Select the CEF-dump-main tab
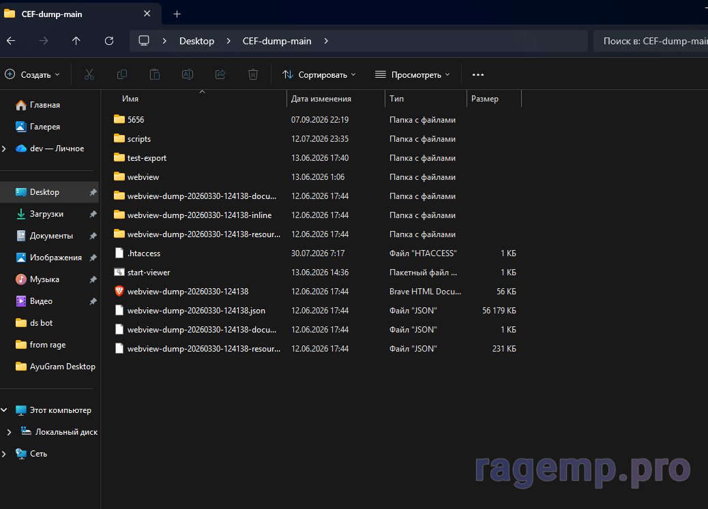This screenshot has height=509, width=708. pos(80,14)
